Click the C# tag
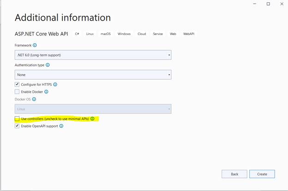 pyautogui.click(x=77, y=34)
